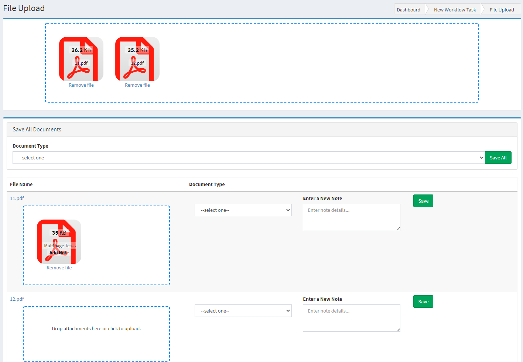Click the Document Type column header

point(207,184)
